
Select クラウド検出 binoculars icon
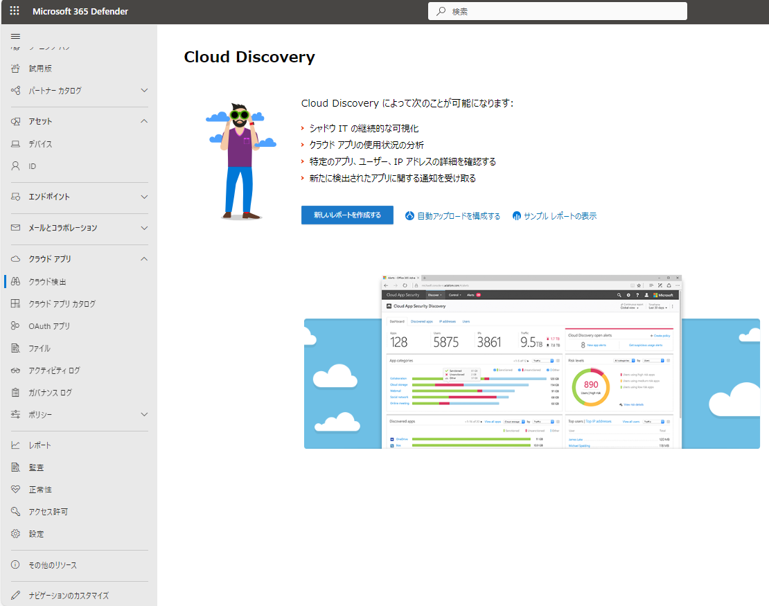16,281
